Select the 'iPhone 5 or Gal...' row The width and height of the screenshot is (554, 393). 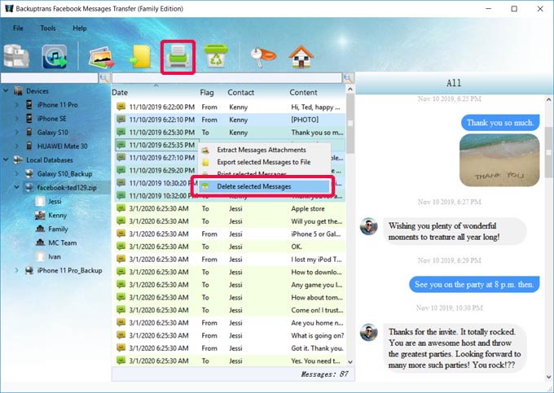point(229,234)
